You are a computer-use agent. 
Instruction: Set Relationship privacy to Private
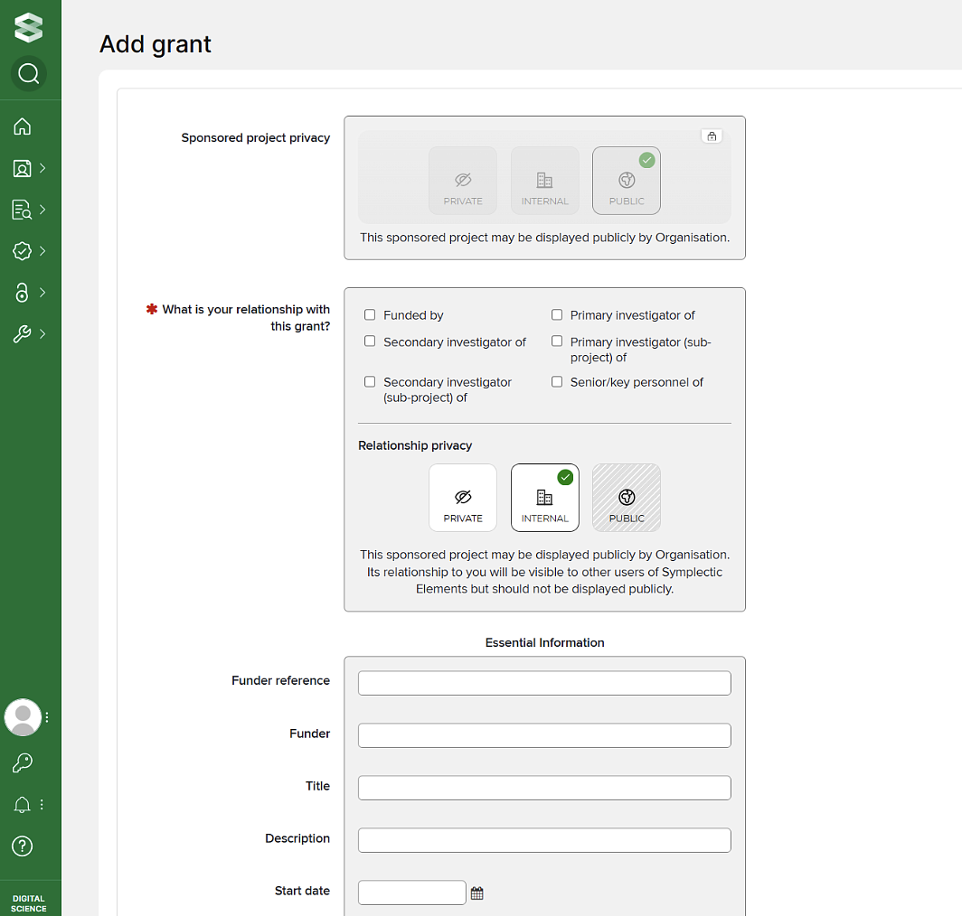[463, 498]
